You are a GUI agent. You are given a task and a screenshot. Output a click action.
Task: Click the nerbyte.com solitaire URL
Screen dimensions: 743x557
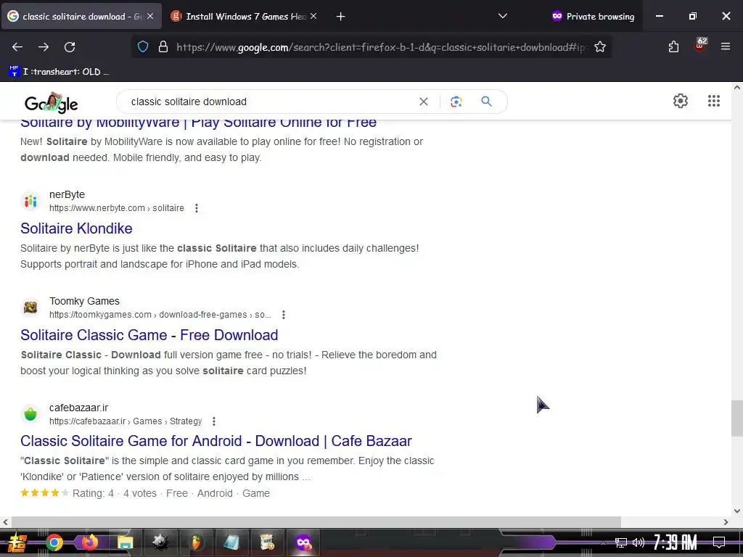point(117,208)
